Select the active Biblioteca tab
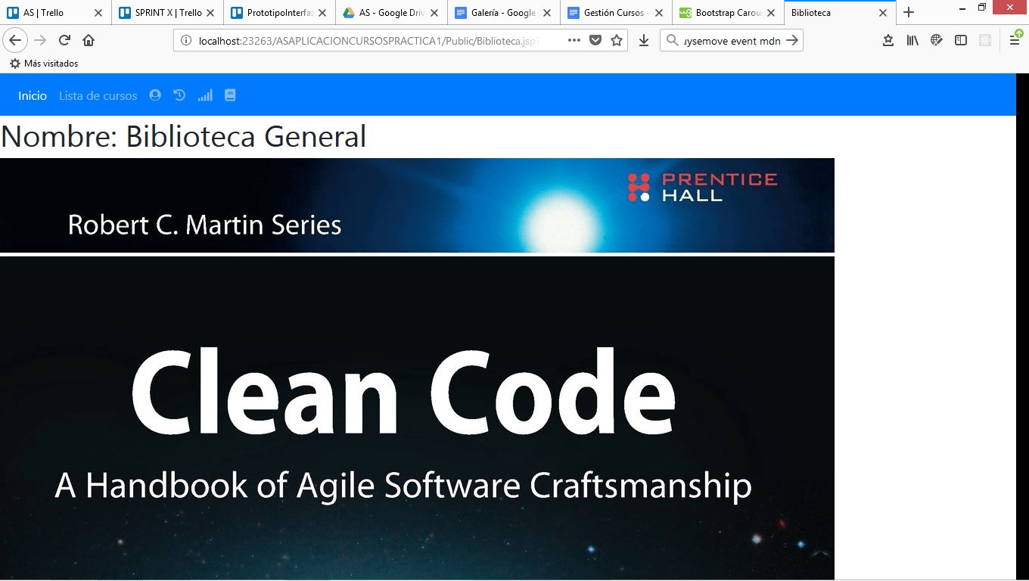1029x581 pixels. 839,13
